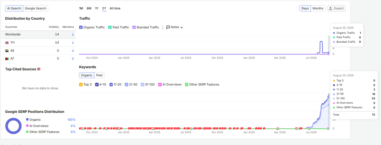This screenshot has height=145, width=381.
Task: Click the SERP positions donut chart
Action: [x=13, y=126]
